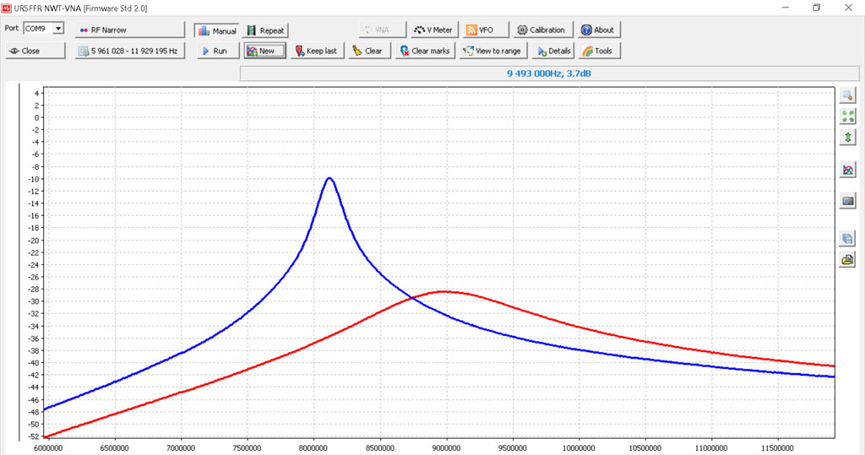Toggle Manual sweep mode
The height and width of the screenshot is (455, 865).
[x=217, y=30]
